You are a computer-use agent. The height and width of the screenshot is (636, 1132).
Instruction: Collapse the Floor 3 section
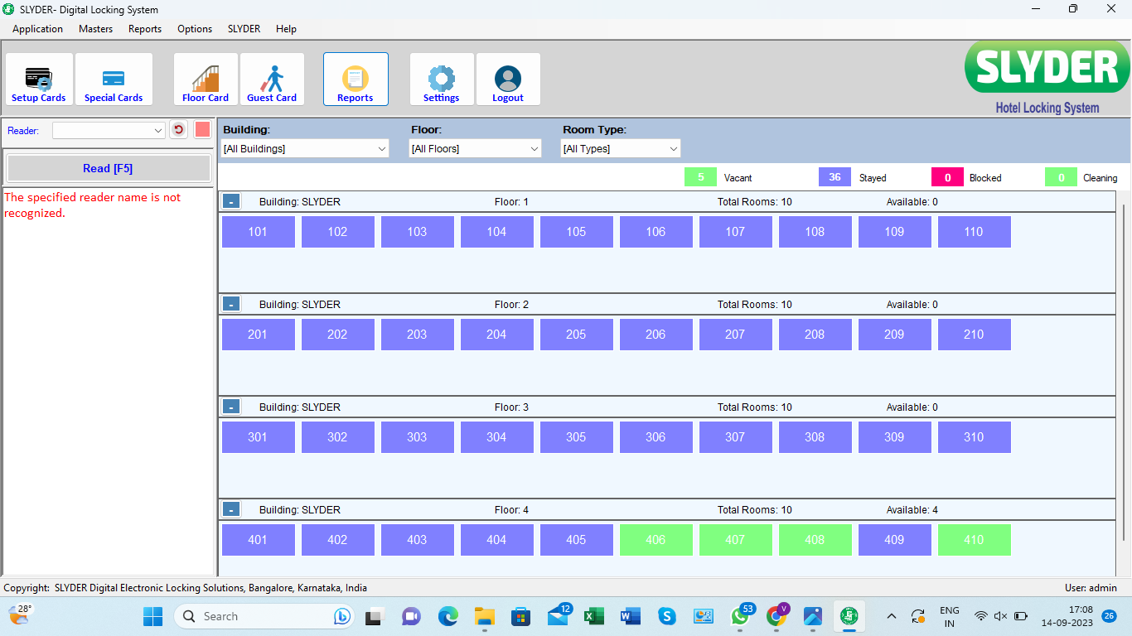tap(231, 407)
